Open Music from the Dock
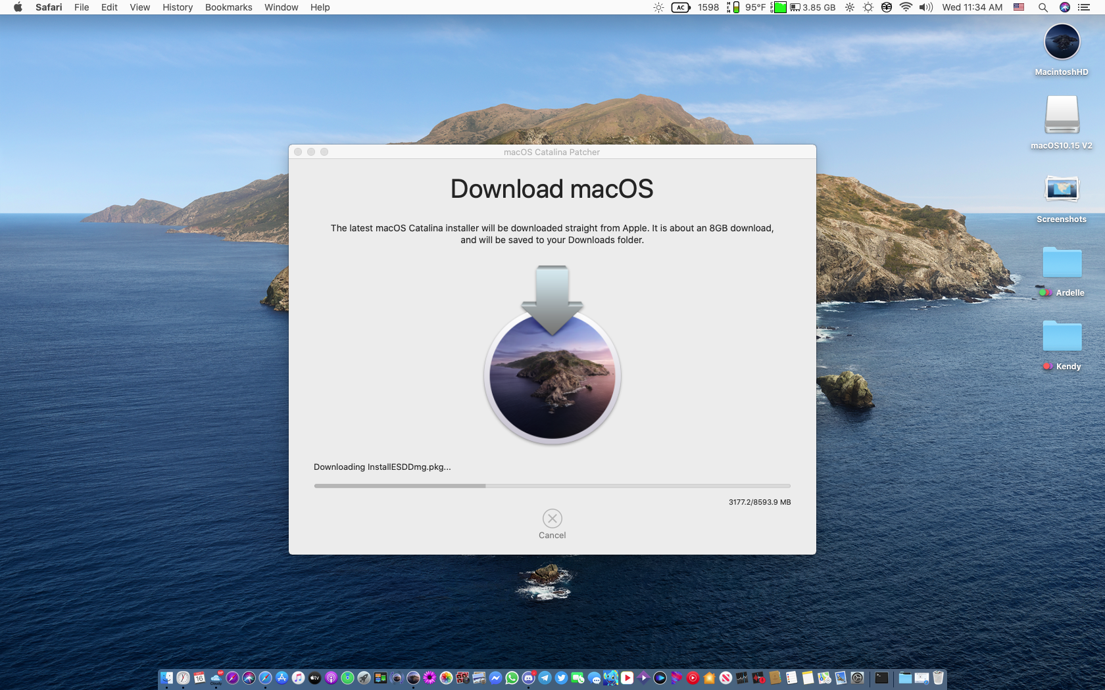The width and height of the screenshot is (1105, 690). tap(298, 678)
